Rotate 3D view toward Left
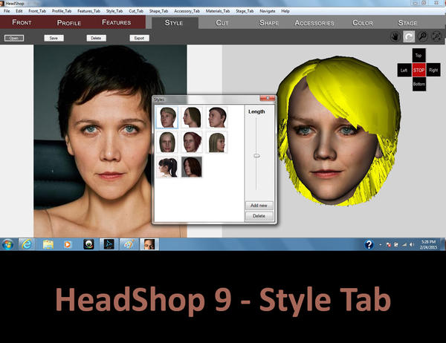Screen dimensions: 446x343 pos(404,70)
